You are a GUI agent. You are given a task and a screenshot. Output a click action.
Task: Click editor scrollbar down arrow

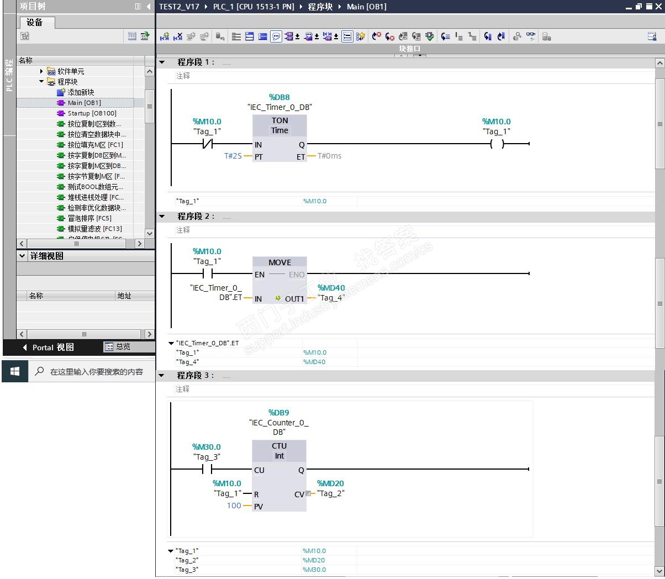[659, 571]
